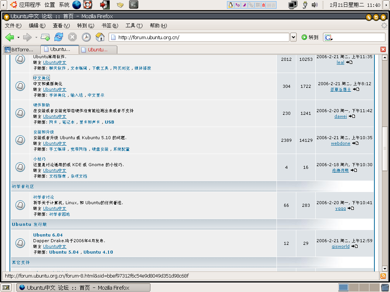Open user gisworld's profile link
390x292 pixels.
340,246
